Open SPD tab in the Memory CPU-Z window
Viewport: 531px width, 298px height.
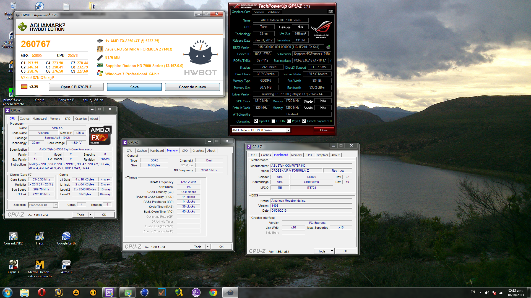185,151
